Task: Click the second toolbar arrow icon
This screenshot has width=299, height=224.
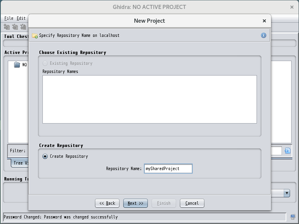Action: (15, 27)
